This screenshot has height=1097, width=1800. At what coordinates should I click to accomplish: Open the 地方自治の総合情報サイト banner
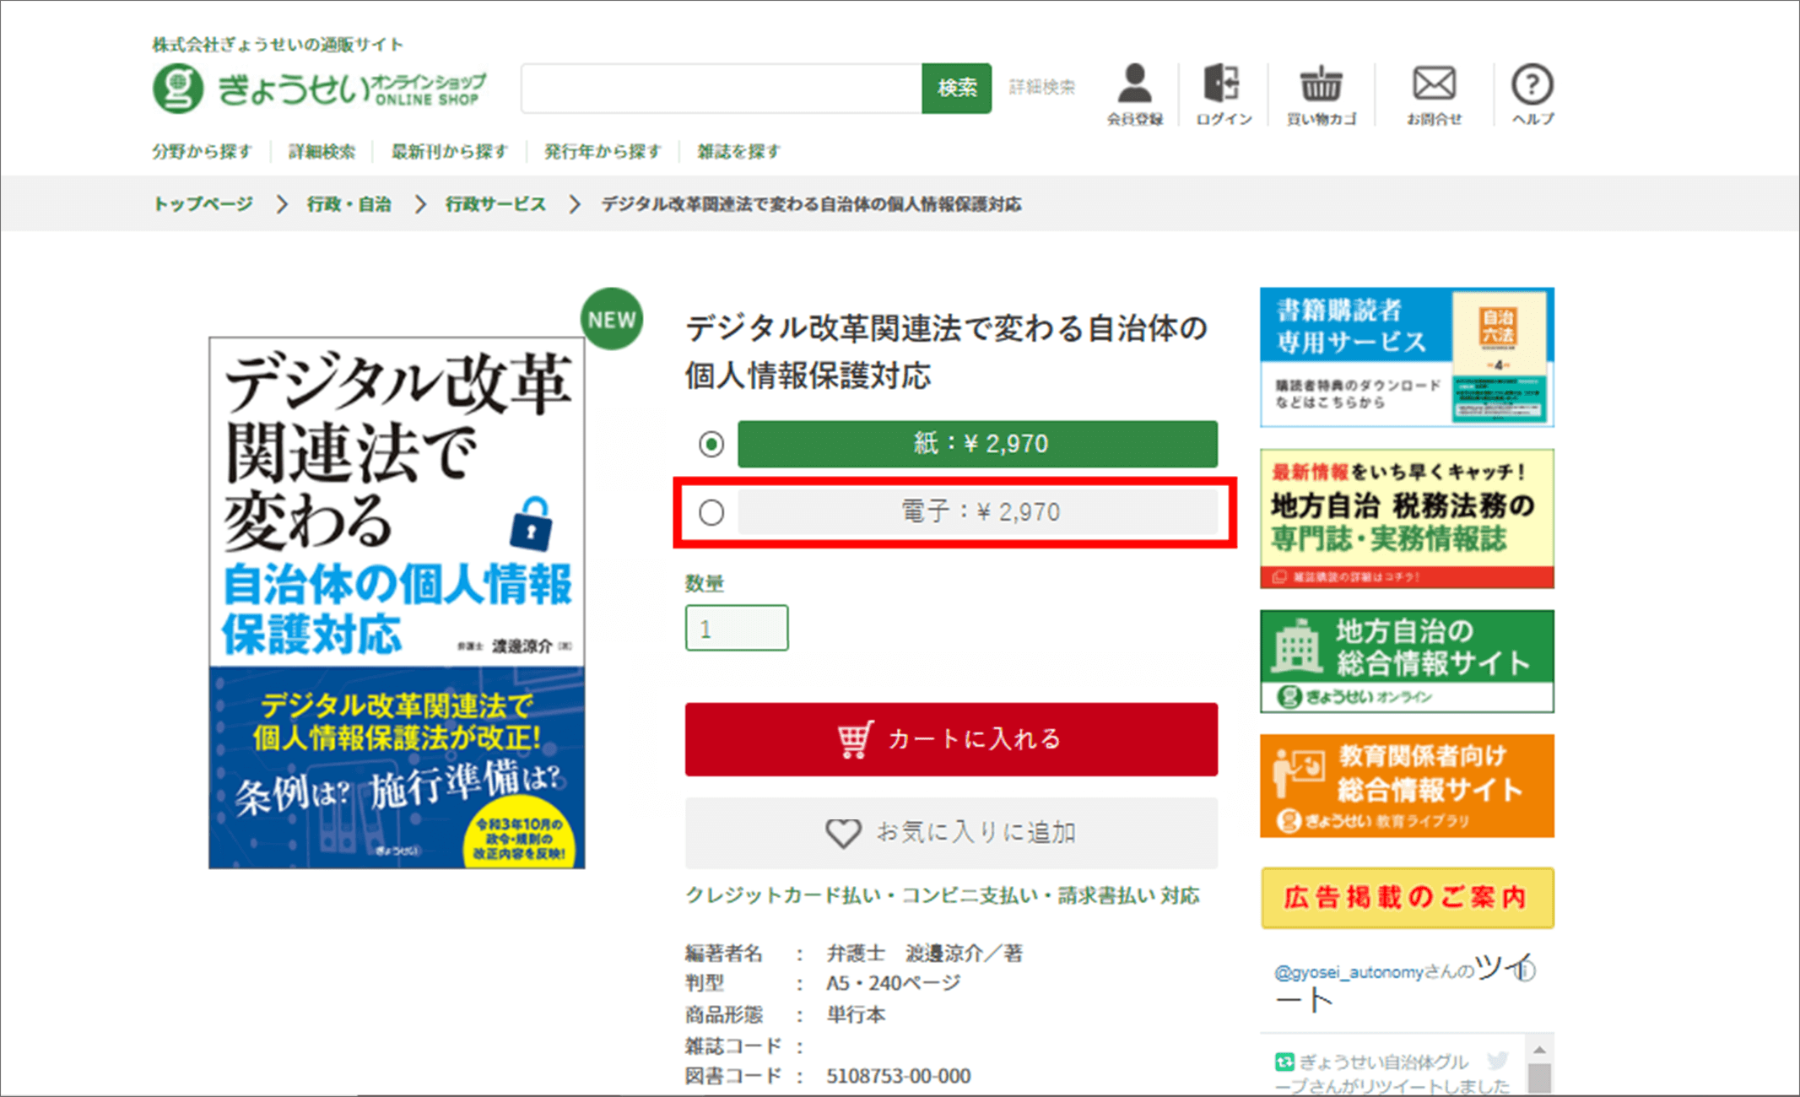[x=1407, y=662]
